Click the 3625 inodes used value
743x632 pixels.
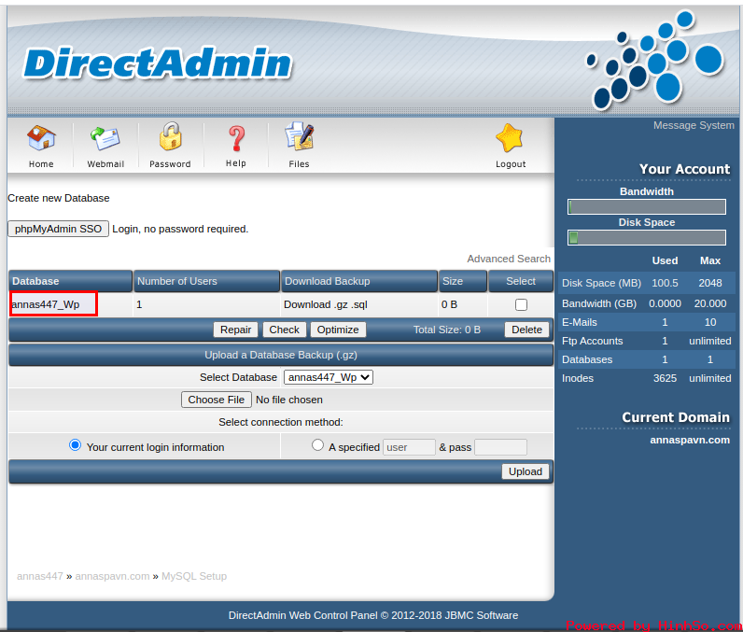(665, 378)
